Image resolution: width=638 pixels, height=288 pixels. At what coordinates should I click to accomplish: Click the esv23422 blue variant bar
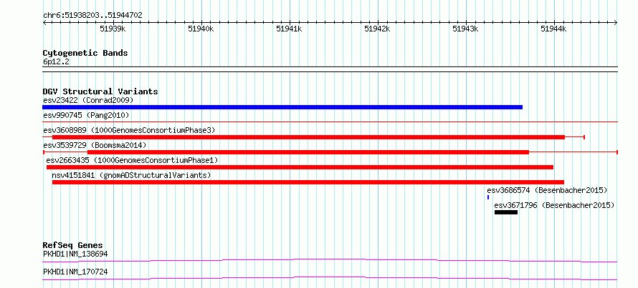[x=282, y=107]
